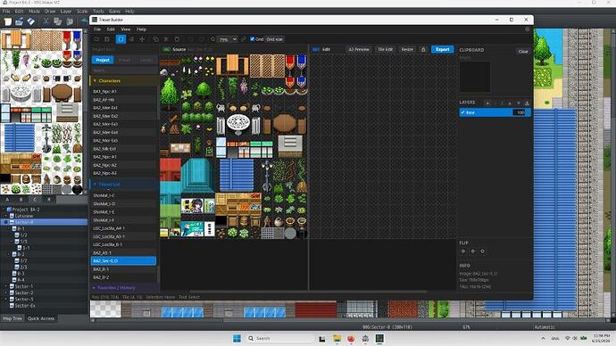Select the Sector-Ex map in tree
The image size is (616, 346).
point(25,306)
